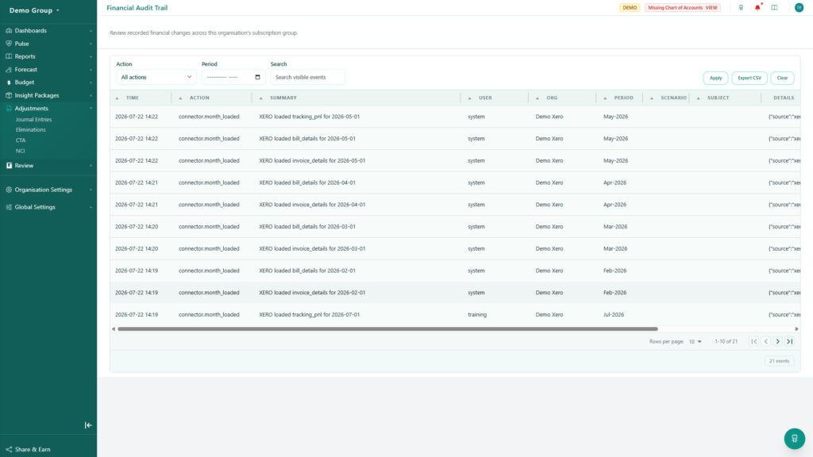Open Eliminations under Adjustments
Screen dimensions: 813x457
point(31,129)
